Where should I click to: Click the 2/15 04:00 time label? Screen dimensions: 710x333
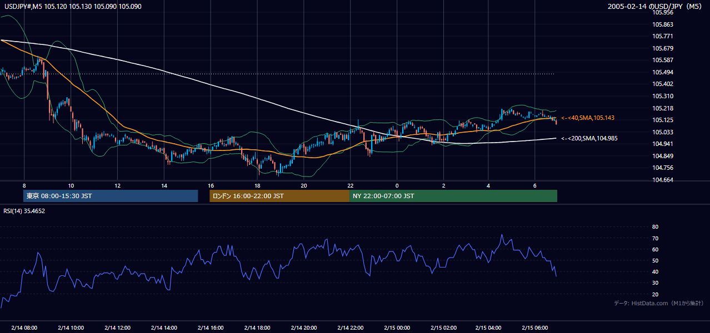coord(489,327)
